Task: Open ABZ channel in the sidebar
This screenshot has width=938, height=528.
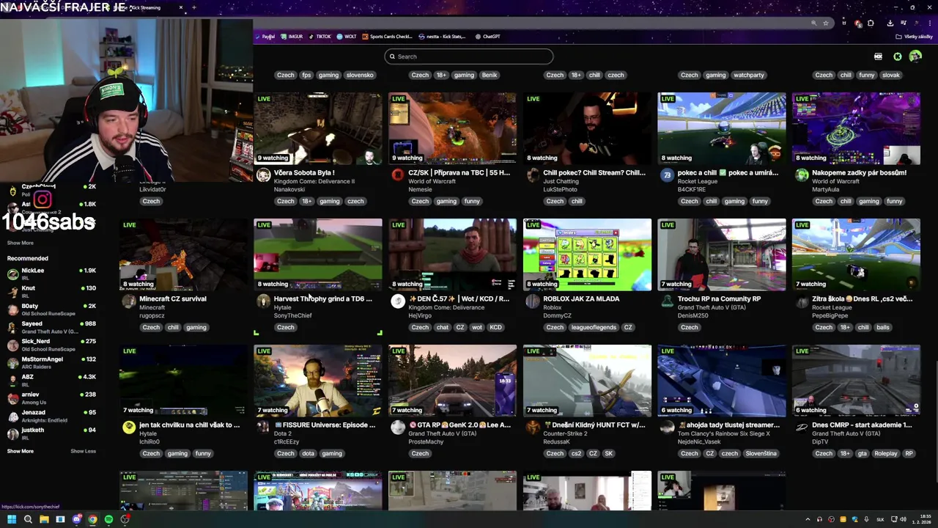Action: (51, 380)
